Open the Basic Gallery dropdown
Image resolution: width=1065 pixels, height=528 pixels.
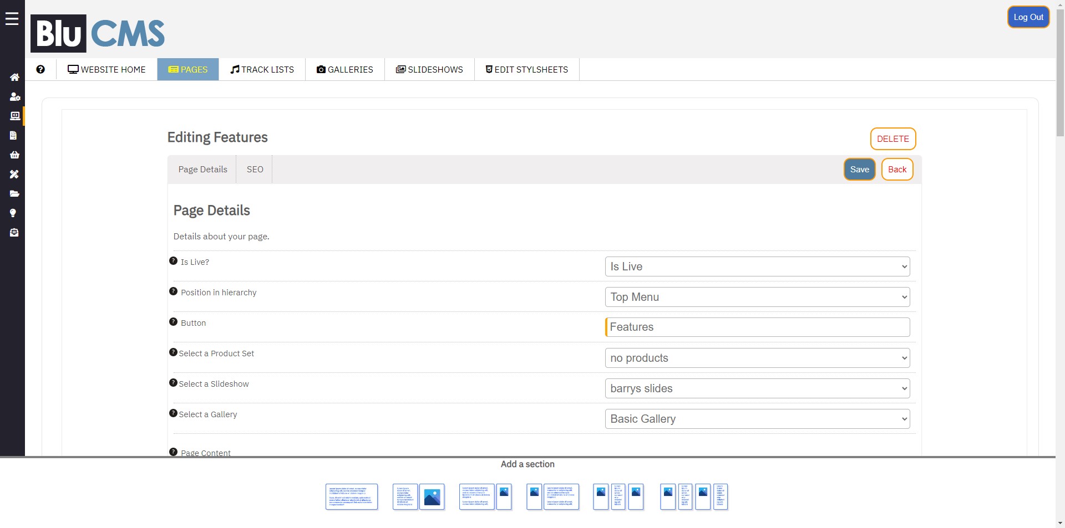[x=757, y=419]
